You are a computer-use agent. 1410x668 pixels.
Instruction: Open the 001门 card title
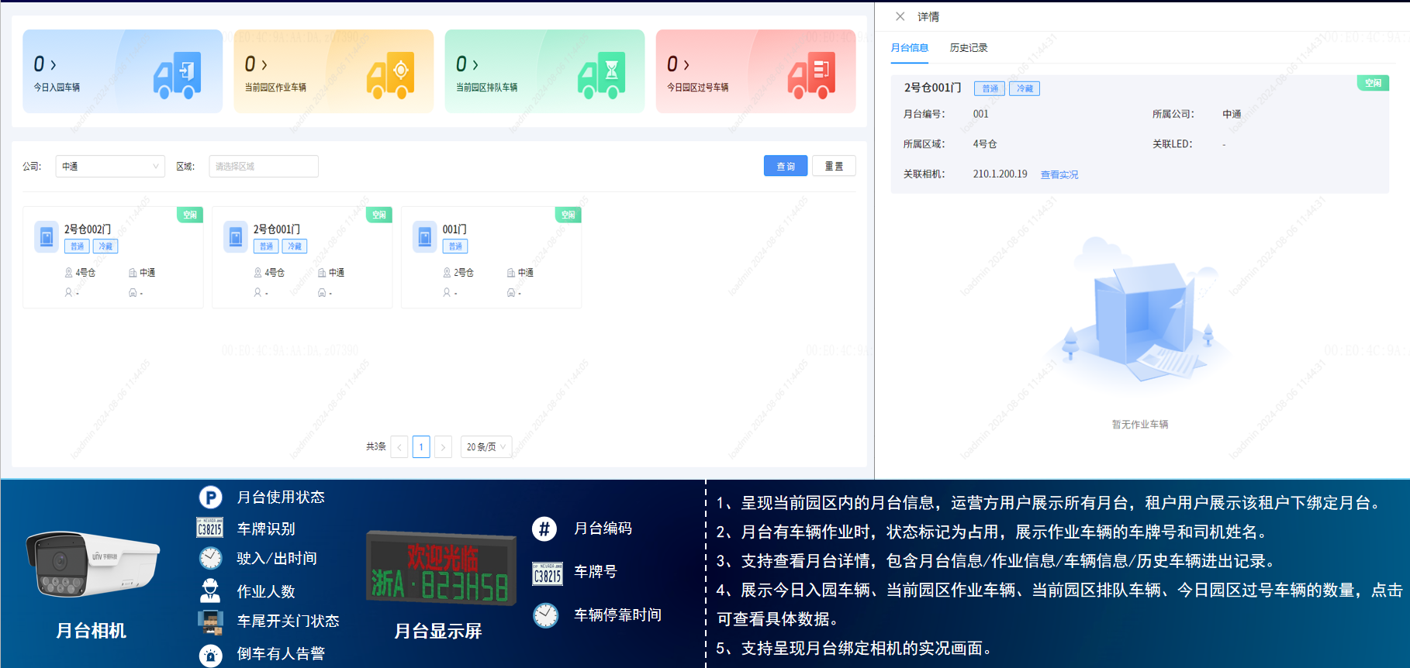click(x=454, y=229)
